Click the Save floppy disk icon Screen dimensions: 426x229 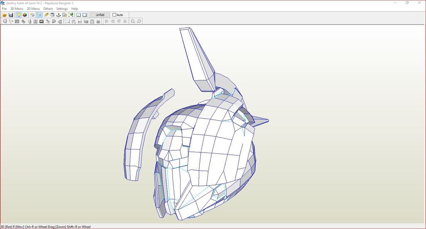point(11,15)
